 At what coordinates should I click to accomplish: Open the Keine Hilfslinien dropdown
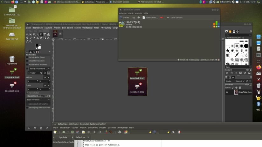pyautogui.click(x=38, y=100)
